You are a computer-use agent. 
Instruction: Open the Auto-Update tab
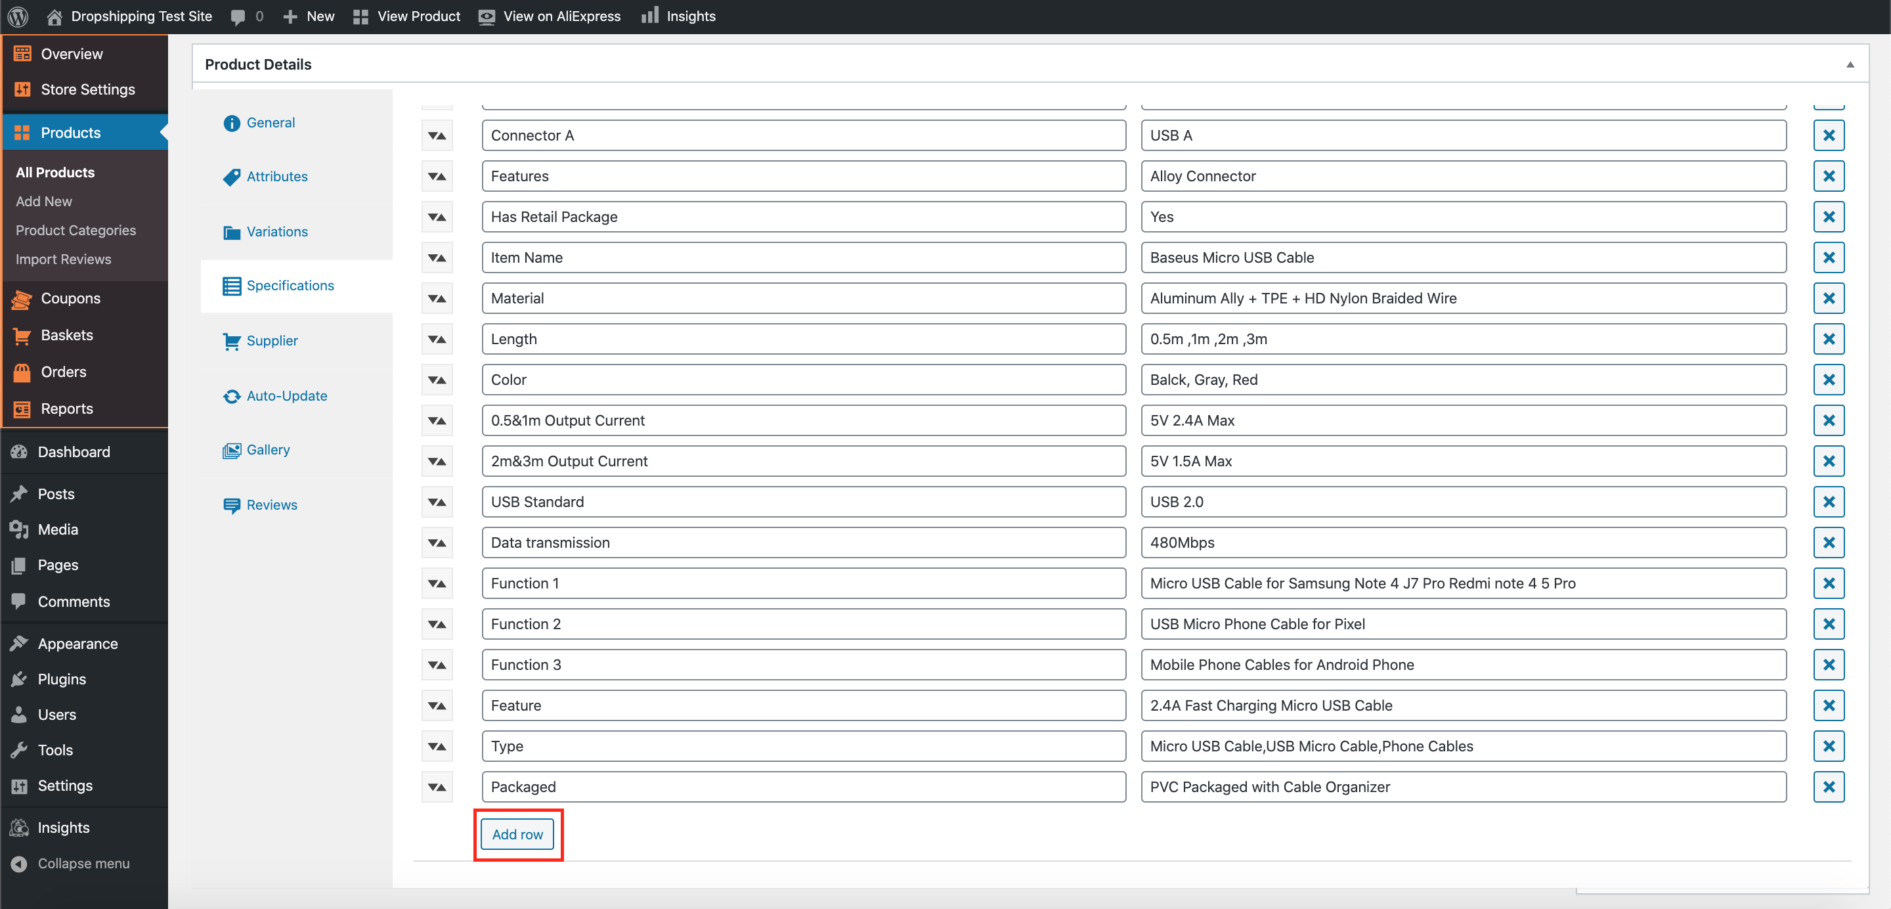point(286,396)
